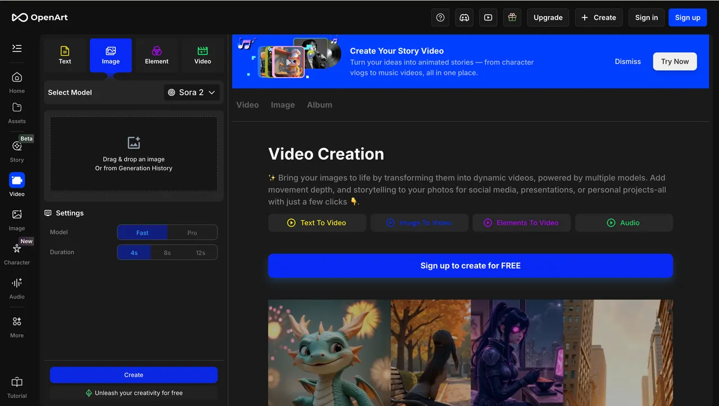The width and height of the screenshot is (719, 406).
Task: Set duration to 8s
Action: click(x=167, y=252)
